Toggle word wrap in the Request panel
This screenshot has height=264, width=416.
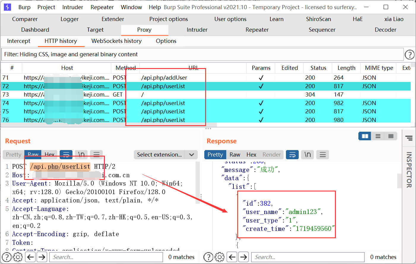pos(66,154)
